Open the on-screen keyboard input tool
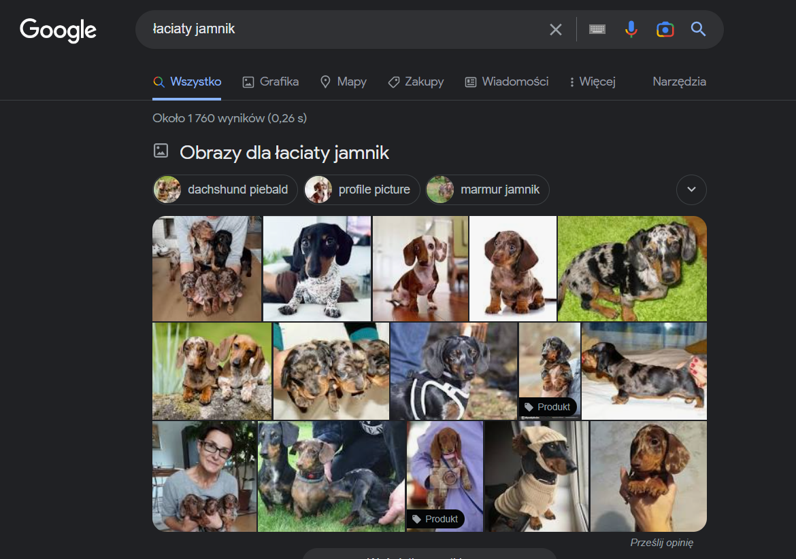The width and height of the screenshot is (796, 559). point(597,29)
